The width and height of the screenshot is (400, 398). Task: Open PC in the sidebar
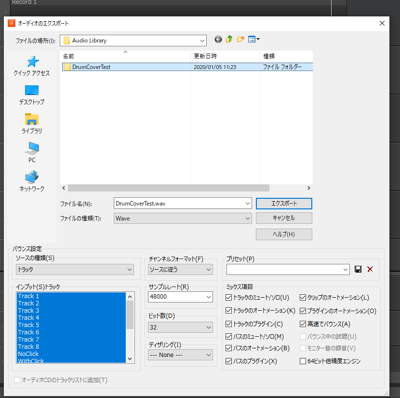pyautogui.click(x=32, y=152)
